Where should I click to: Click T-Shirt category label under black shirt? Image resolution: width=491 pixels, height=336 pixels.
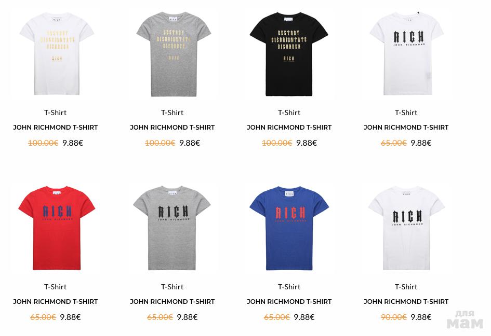pos(289,113)
